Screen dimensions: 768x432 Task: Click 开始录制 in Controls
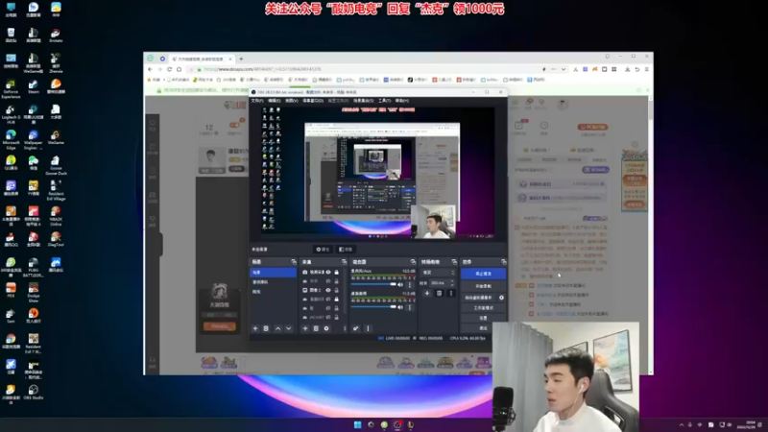483,286
